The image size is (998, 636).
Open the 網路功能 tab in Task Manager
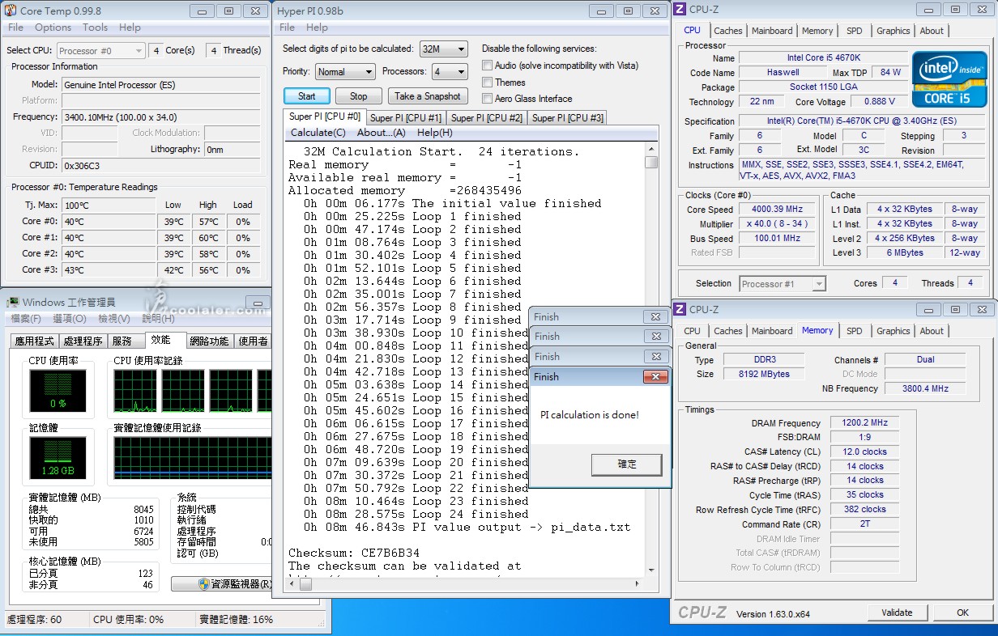click(209, 341)
